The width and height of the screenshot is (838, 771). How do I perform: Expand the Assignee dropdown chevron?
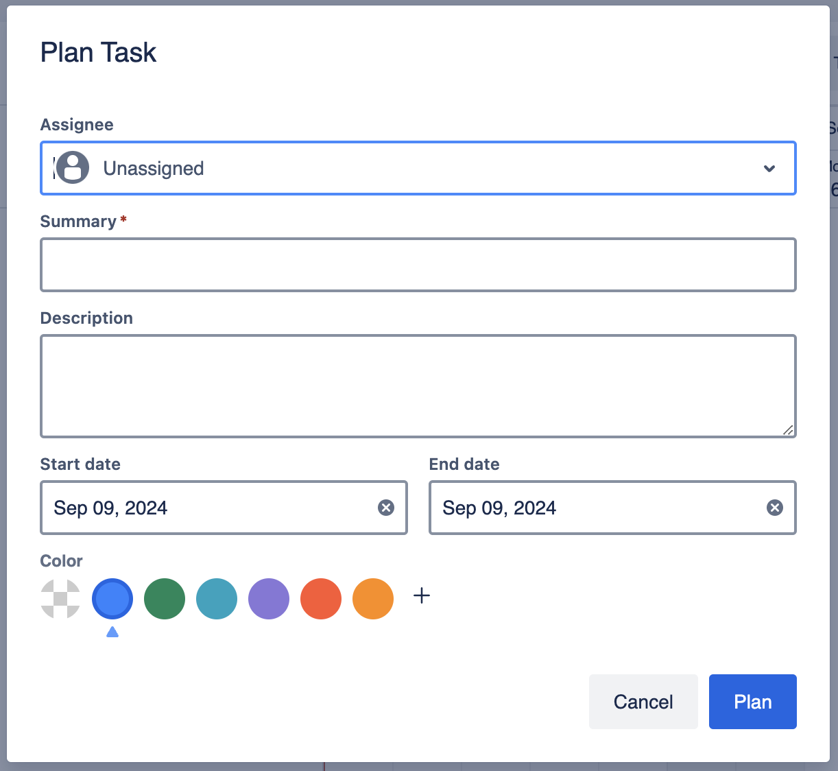[769, 169]
